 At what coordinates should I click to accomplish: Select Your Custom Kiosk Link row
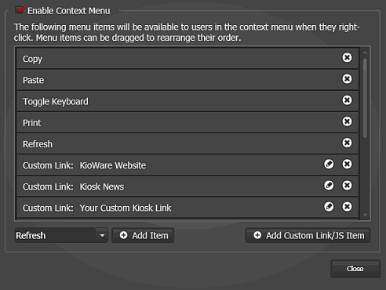[188, 208]
